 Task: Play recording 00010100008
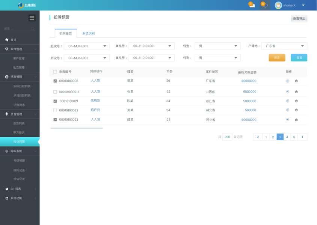coord(288,81)
